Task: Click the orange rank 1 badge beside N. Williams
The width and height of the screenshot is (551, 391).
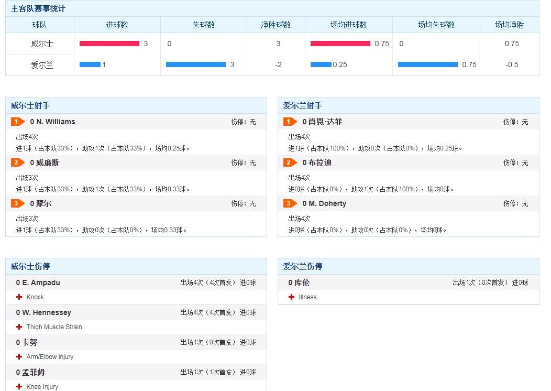Action: click(x=18, y=122)
